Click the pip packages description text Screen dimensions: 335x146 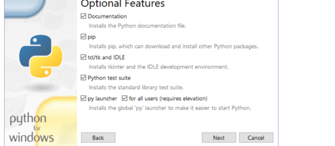(x=173, y=46)
